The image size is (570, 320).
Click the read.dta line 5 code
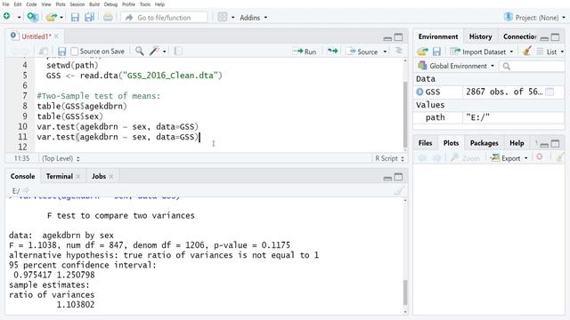point(134,76)
